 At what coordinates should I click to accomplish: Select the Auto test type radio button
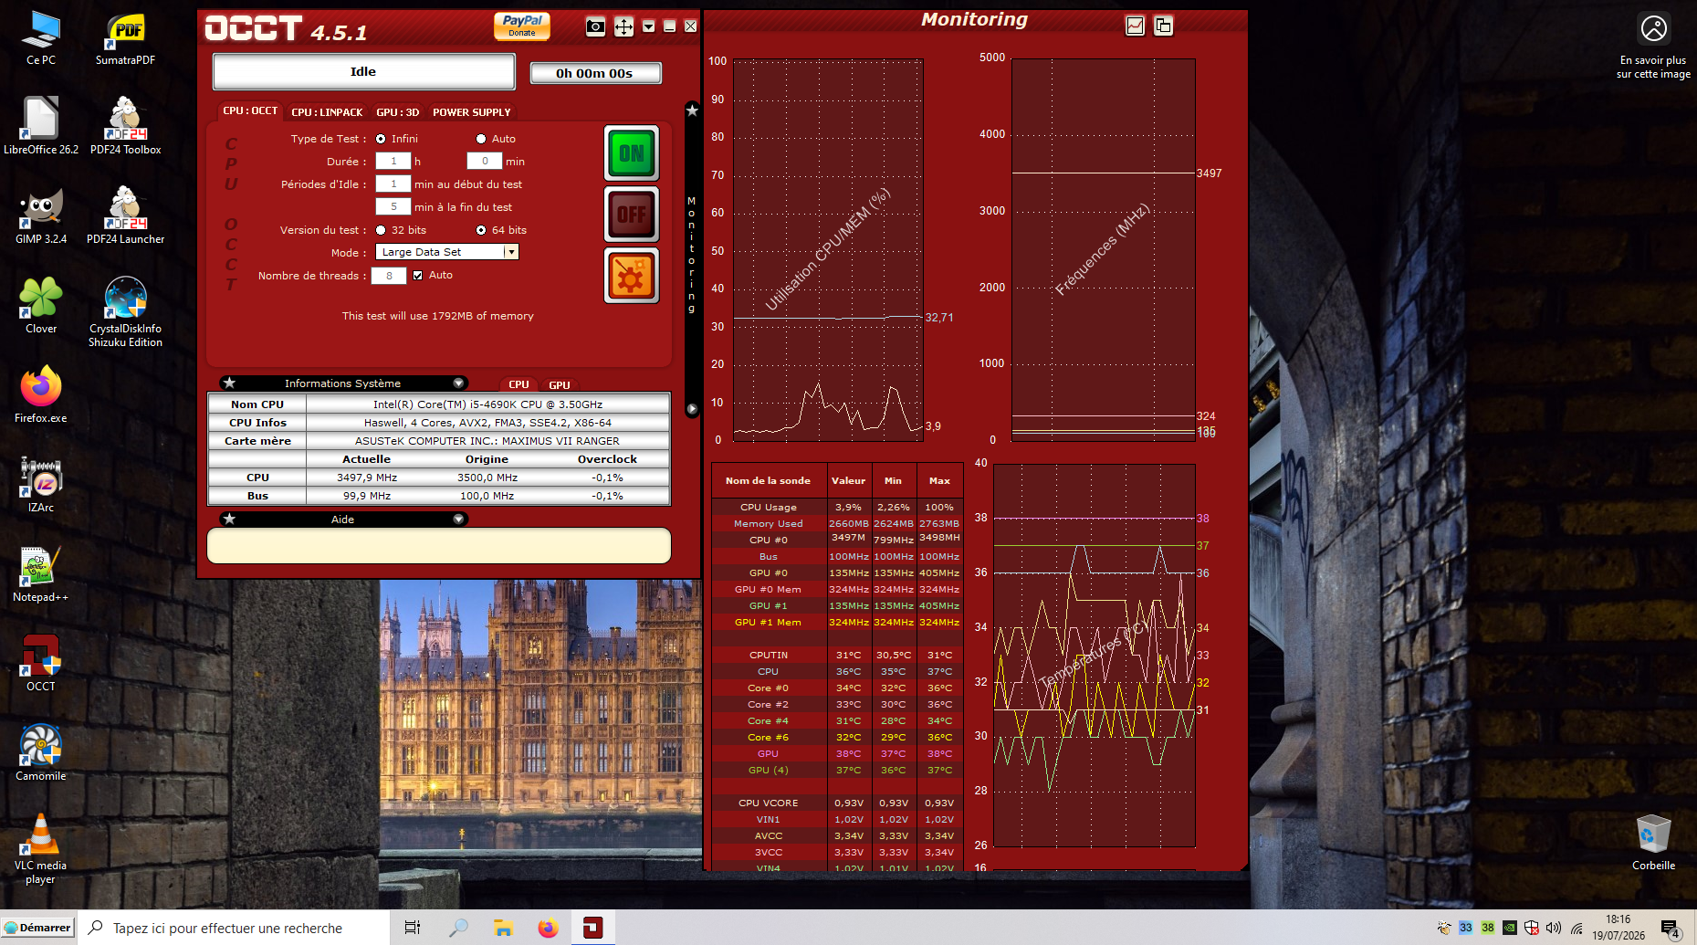pyautogui.click(x=481, y=139)
